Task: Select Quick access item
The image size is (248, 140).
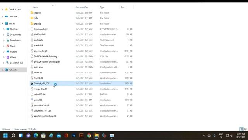Action: pos(15,9)
